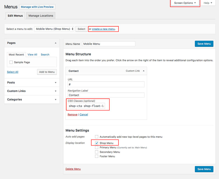219x179 pixels.
Task: Click Add to Menu button
Action: pos(47,72)
